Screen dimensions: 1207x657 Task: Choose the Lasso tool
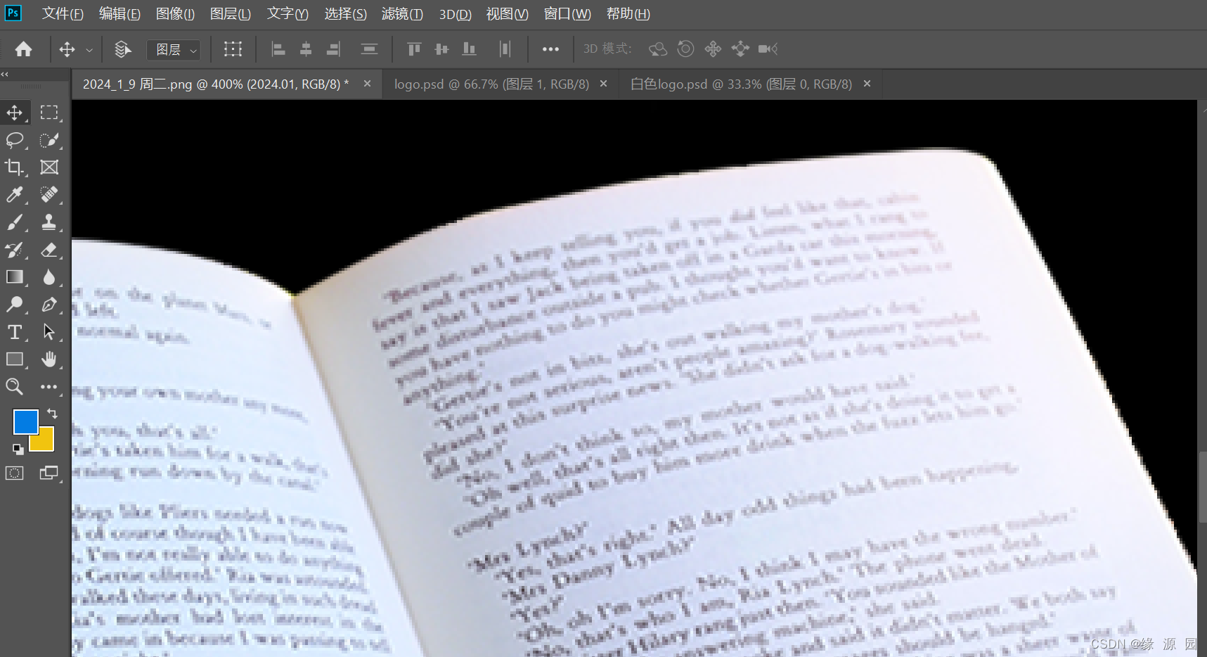click(x=15, y=140)
